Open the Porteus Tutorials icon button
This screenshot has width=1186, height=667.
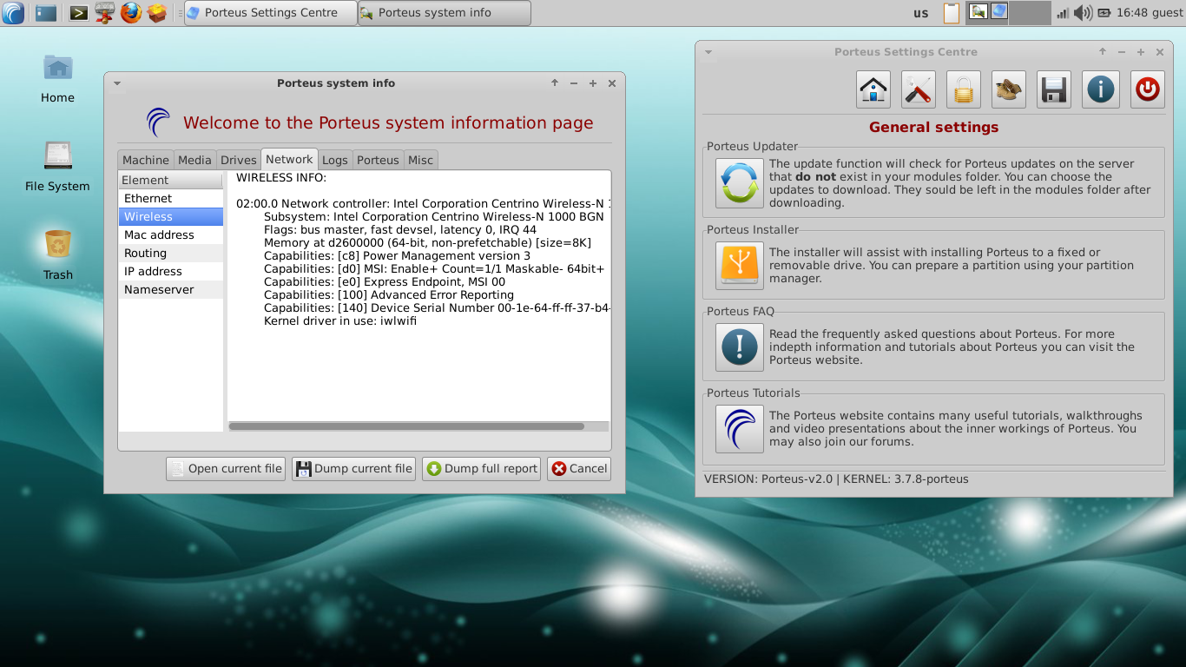click(x=740, y=429)
